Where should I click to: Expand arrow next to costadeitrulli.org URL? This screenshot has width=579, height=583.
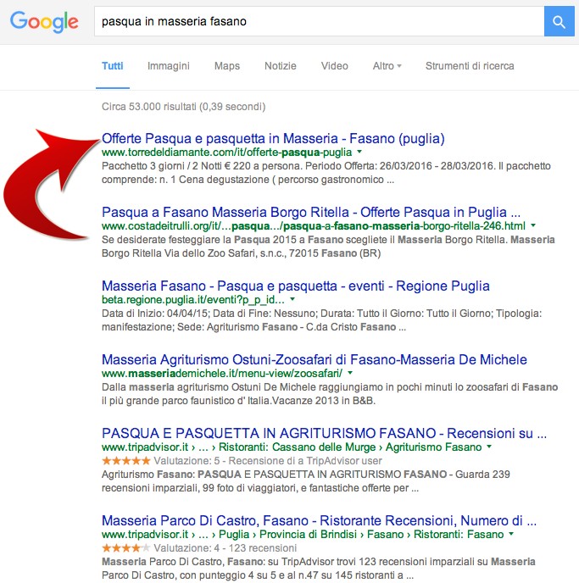(533, 225)
